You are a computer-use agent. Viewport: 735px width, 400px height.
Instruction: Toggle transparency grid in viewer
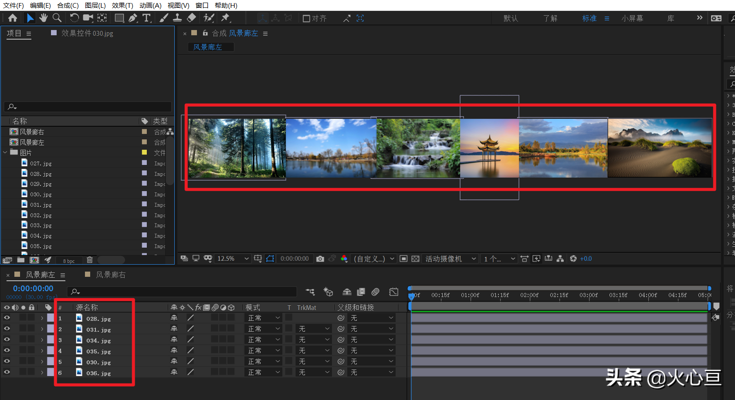(x=415, y=259)
